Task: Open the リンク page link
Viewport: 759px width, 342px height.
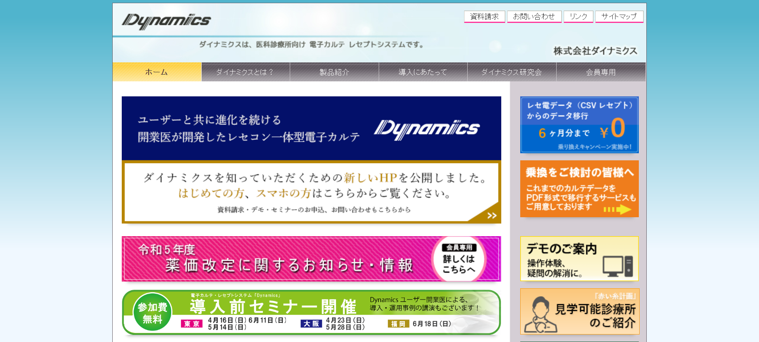Action: point(578,17)
